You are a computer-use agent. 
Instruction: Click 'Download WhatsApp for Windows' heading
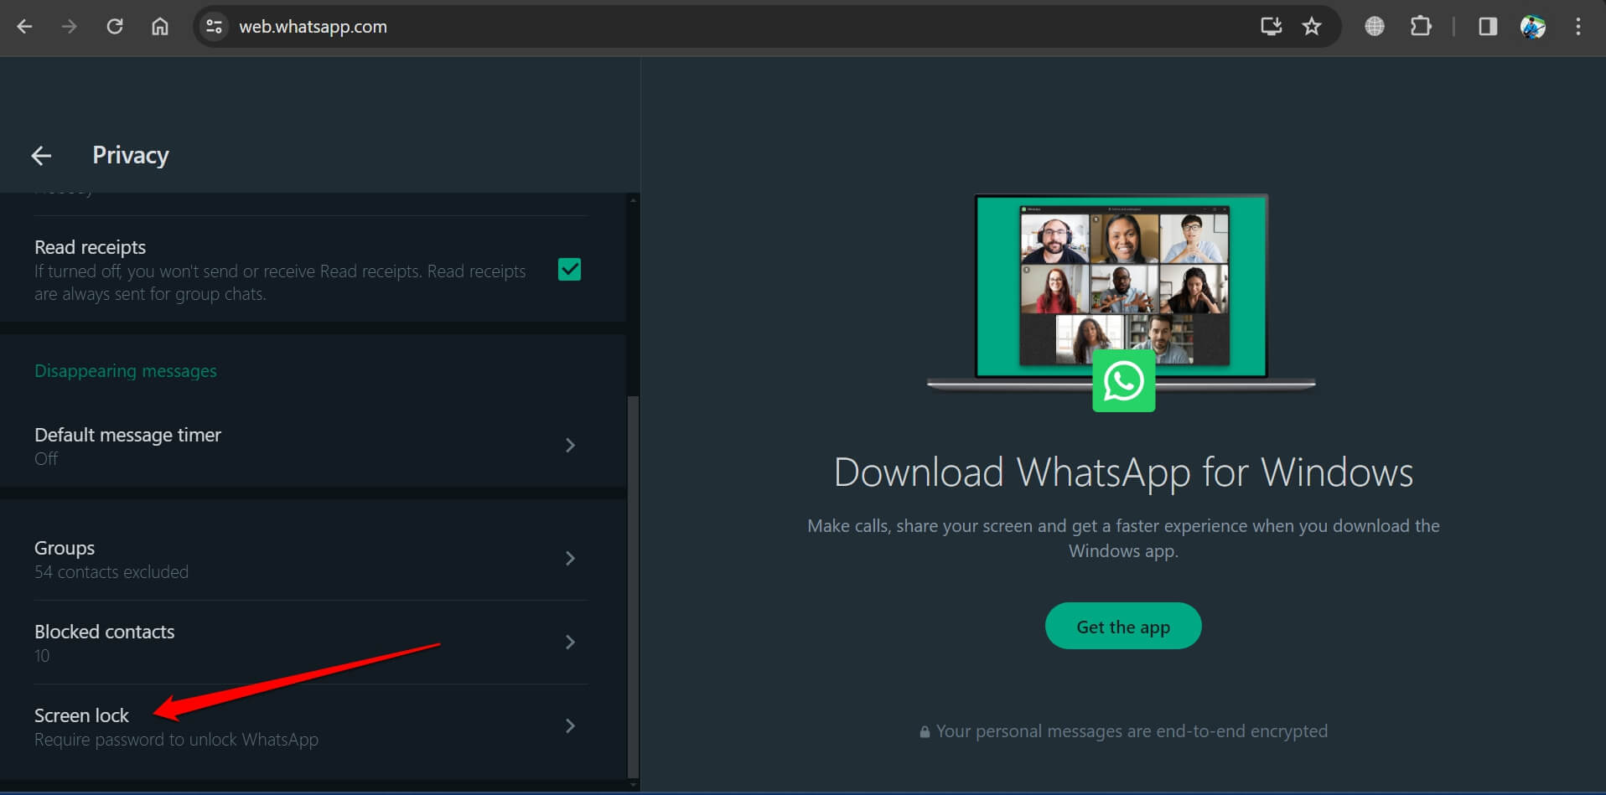[x=1123, y=472]
